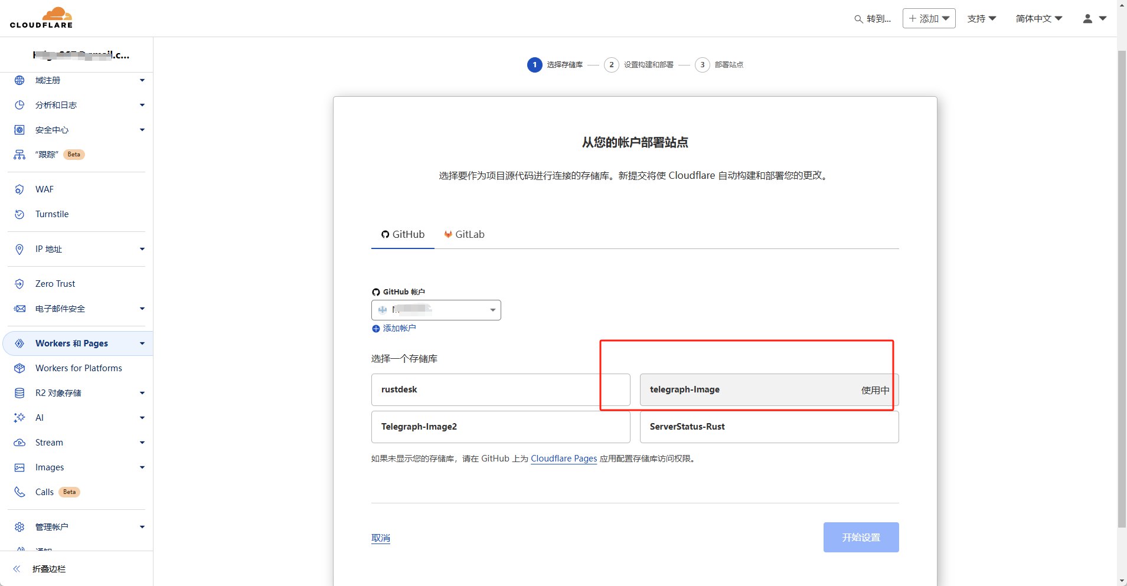The image size is (1127, 586).
Task: Expand the R2 对象存储 arrow
Action: click(x=142, y=393)
